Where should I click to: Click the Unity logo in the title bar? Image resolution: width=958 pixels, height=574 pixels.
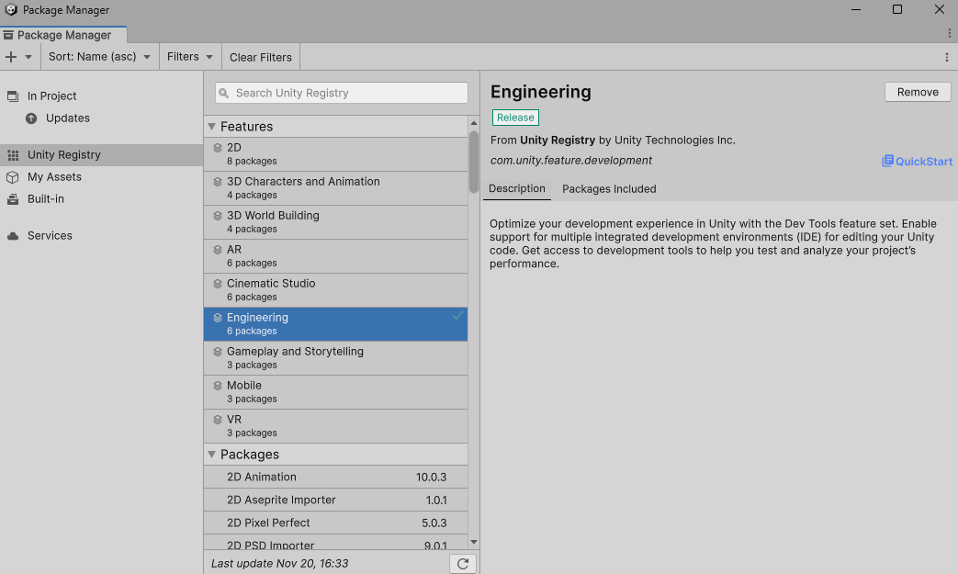click(x=10, y=10)
